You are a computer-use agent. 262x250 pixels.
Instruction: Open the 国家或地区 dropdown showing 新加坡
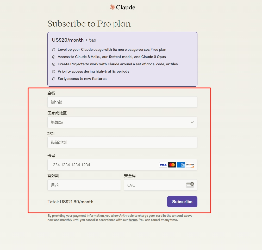(x=122, y=122)
